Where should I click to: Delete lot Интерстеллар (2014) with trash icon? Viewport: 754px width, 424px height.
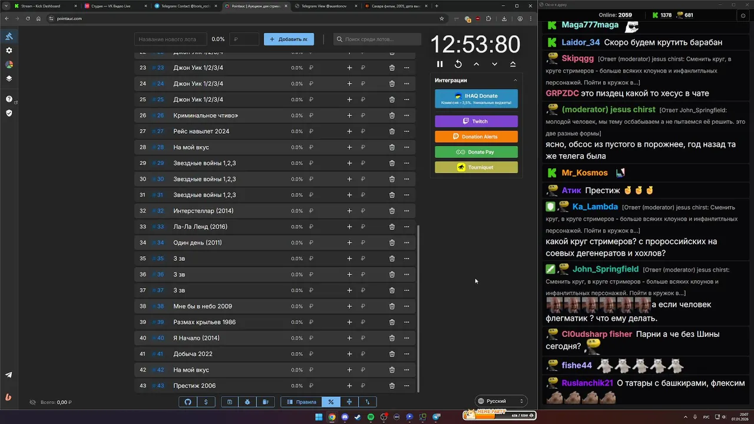tap(392, 211)
